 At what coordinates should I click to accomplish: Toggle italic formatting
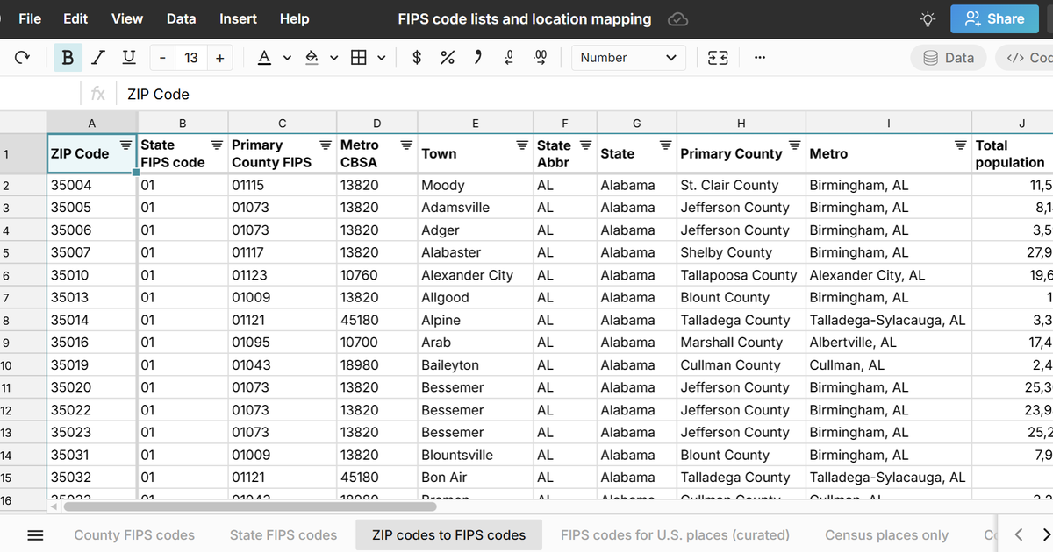click(98, 58)
